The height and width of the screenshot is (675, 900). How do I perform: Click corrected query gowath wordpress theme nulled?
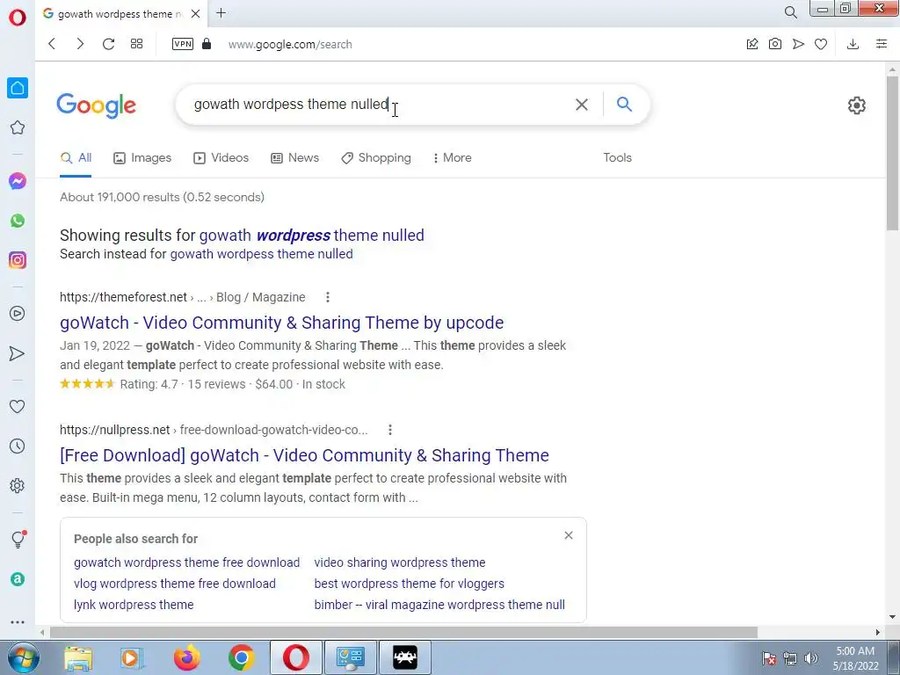[x=312, y=236]
